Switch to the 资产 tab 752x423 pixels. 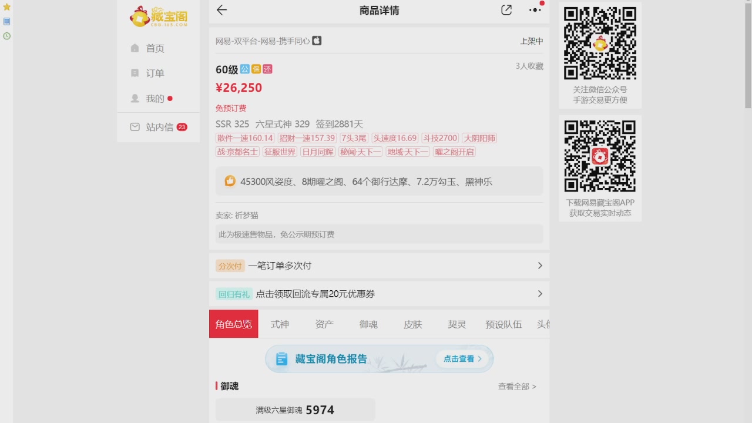click(x=324, y=324)
